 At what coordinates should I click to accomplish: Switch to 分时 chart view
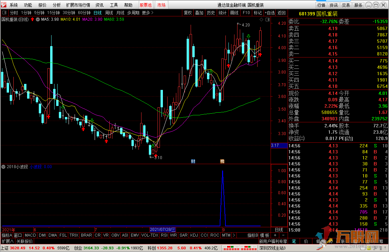pyautogui.click(x=14, y=13)
